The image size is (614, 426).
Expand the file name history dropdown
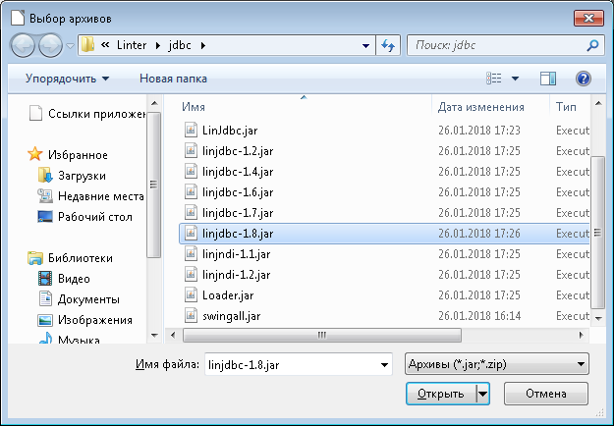pos(382,364)
